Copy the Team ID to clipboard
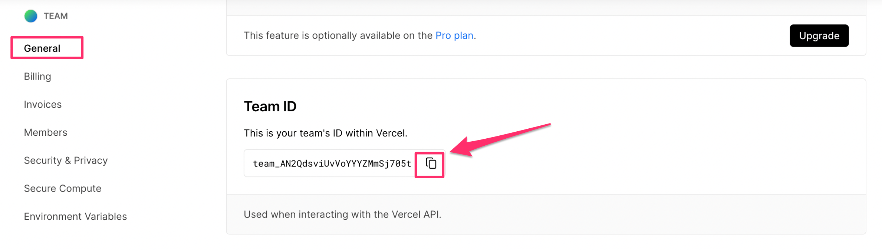The width and height of the screenshot is (882, 250). 430,163
